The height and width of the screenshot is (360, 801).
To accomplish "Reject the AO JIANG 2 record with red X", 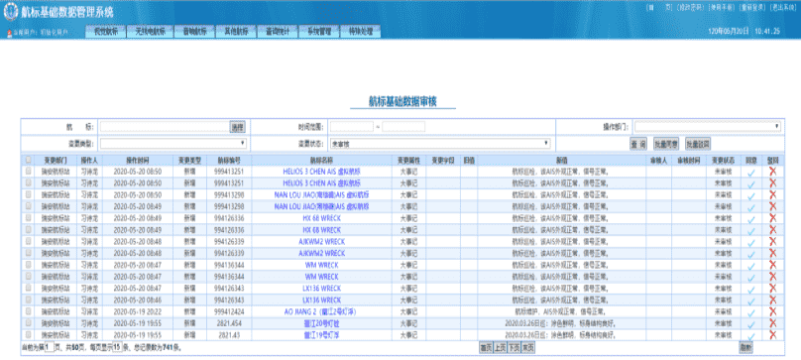I will coord(772,311).
